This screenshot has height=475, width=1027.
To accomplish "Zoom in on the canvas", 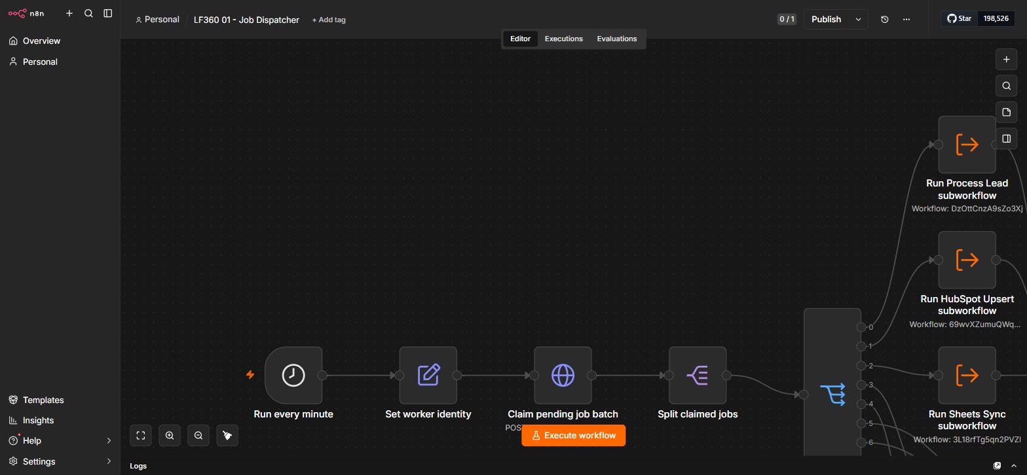I will pyautogui.click(x=170, y=435).
